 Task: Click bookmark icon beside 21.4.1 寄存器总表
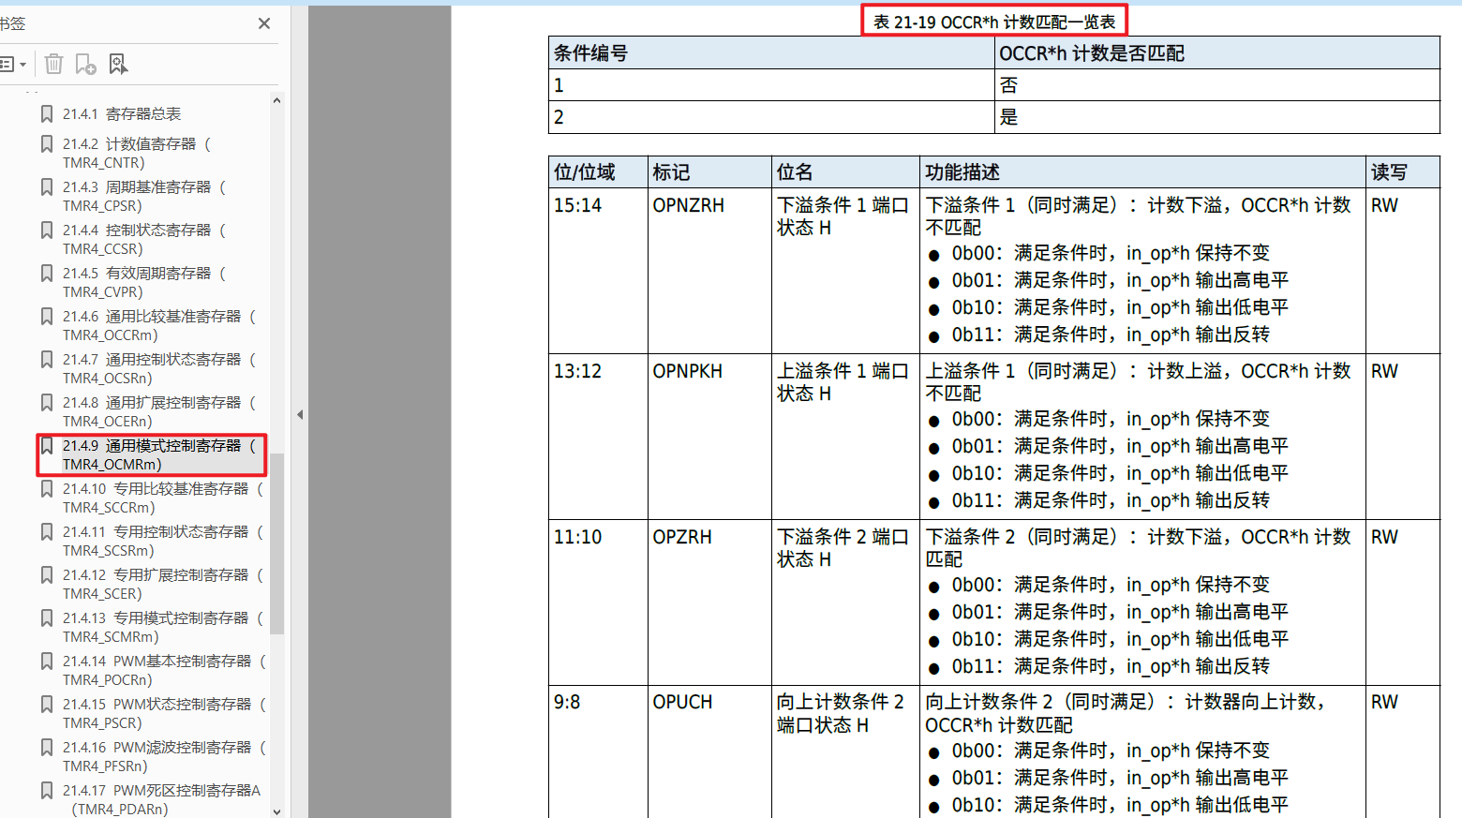click(47, 113)
